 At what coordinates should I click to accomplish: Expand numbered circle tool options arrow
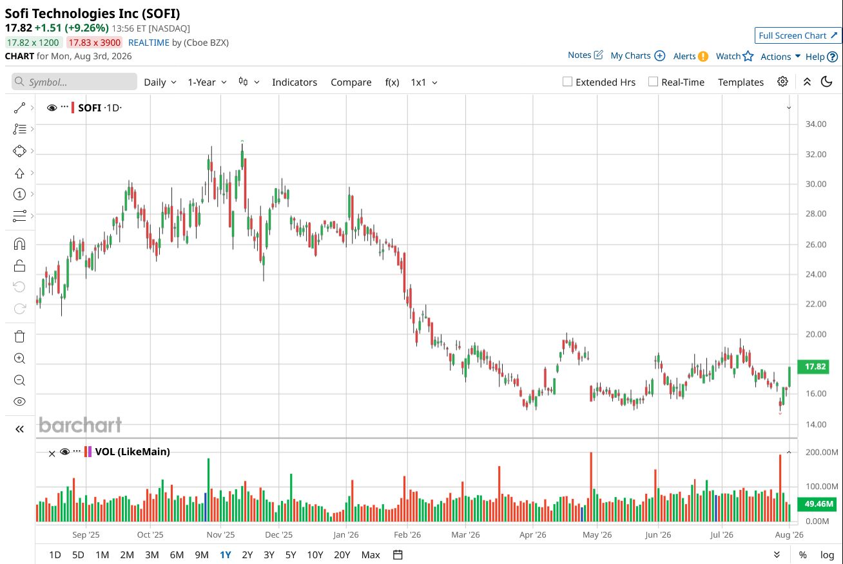(x=32, y=194)
